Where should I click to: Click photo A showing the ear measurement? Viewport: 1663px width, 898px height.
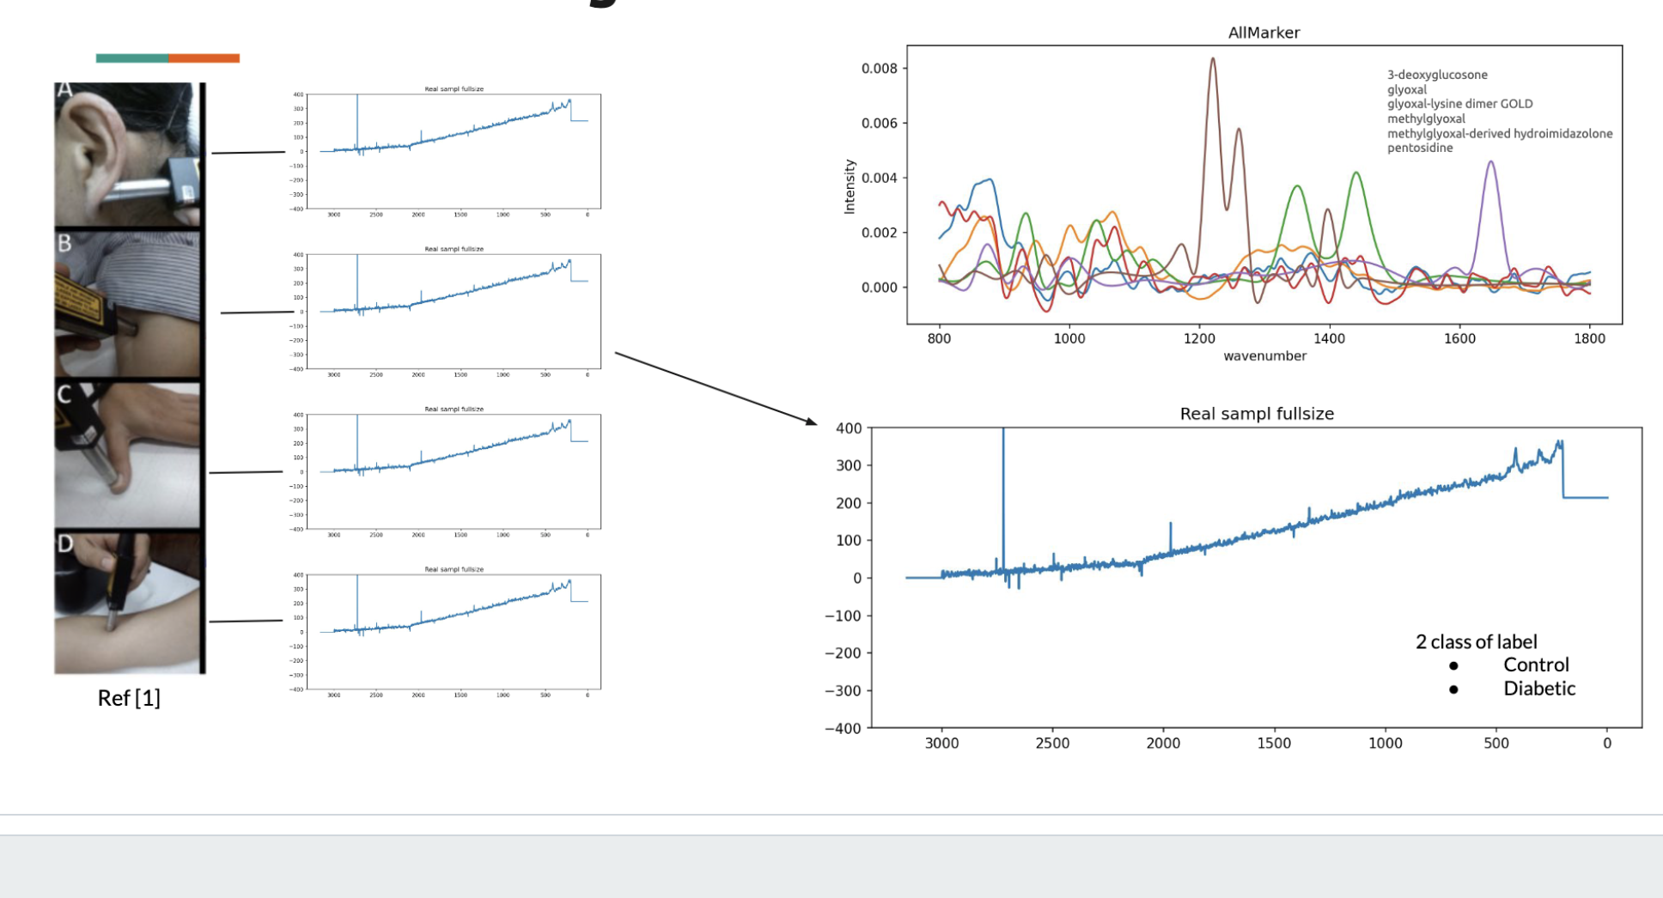(127, 155)
